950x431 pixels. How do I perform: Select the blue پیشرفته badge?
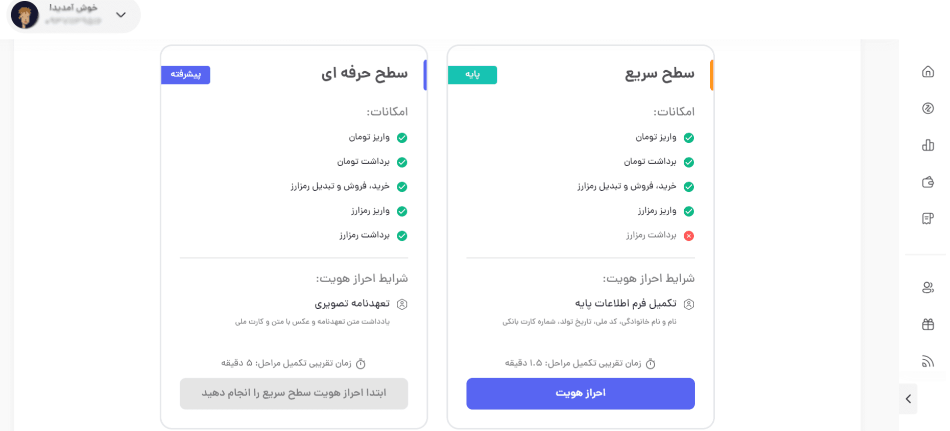pos(186,74)
